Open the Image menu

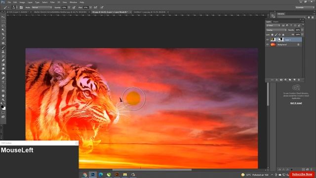tap(22, 2)
